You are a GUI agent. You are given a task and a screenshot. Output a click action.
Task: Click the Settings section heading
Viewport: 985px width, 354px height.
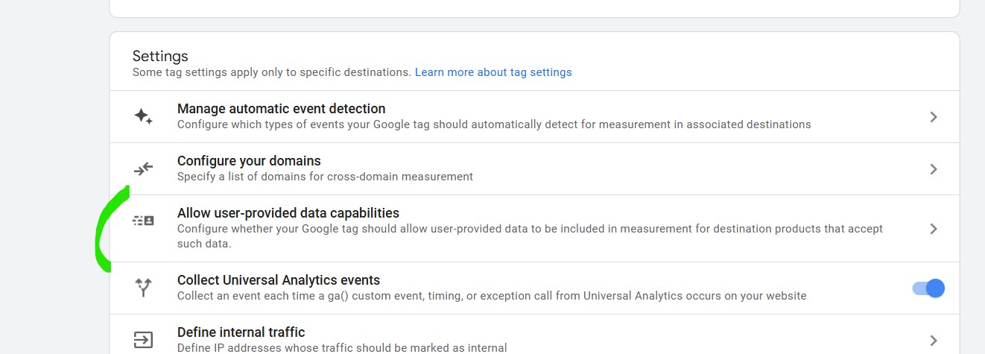click(160, 56)
